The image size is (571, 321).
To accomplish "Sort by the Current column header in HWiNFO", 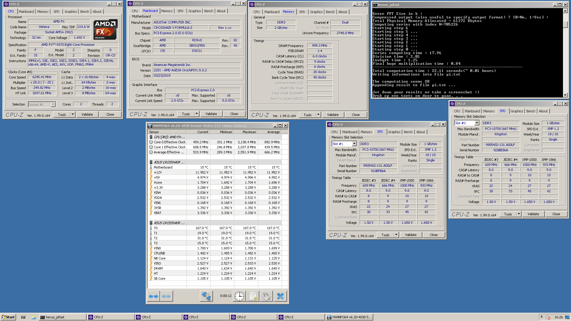I will coord(198,132).
